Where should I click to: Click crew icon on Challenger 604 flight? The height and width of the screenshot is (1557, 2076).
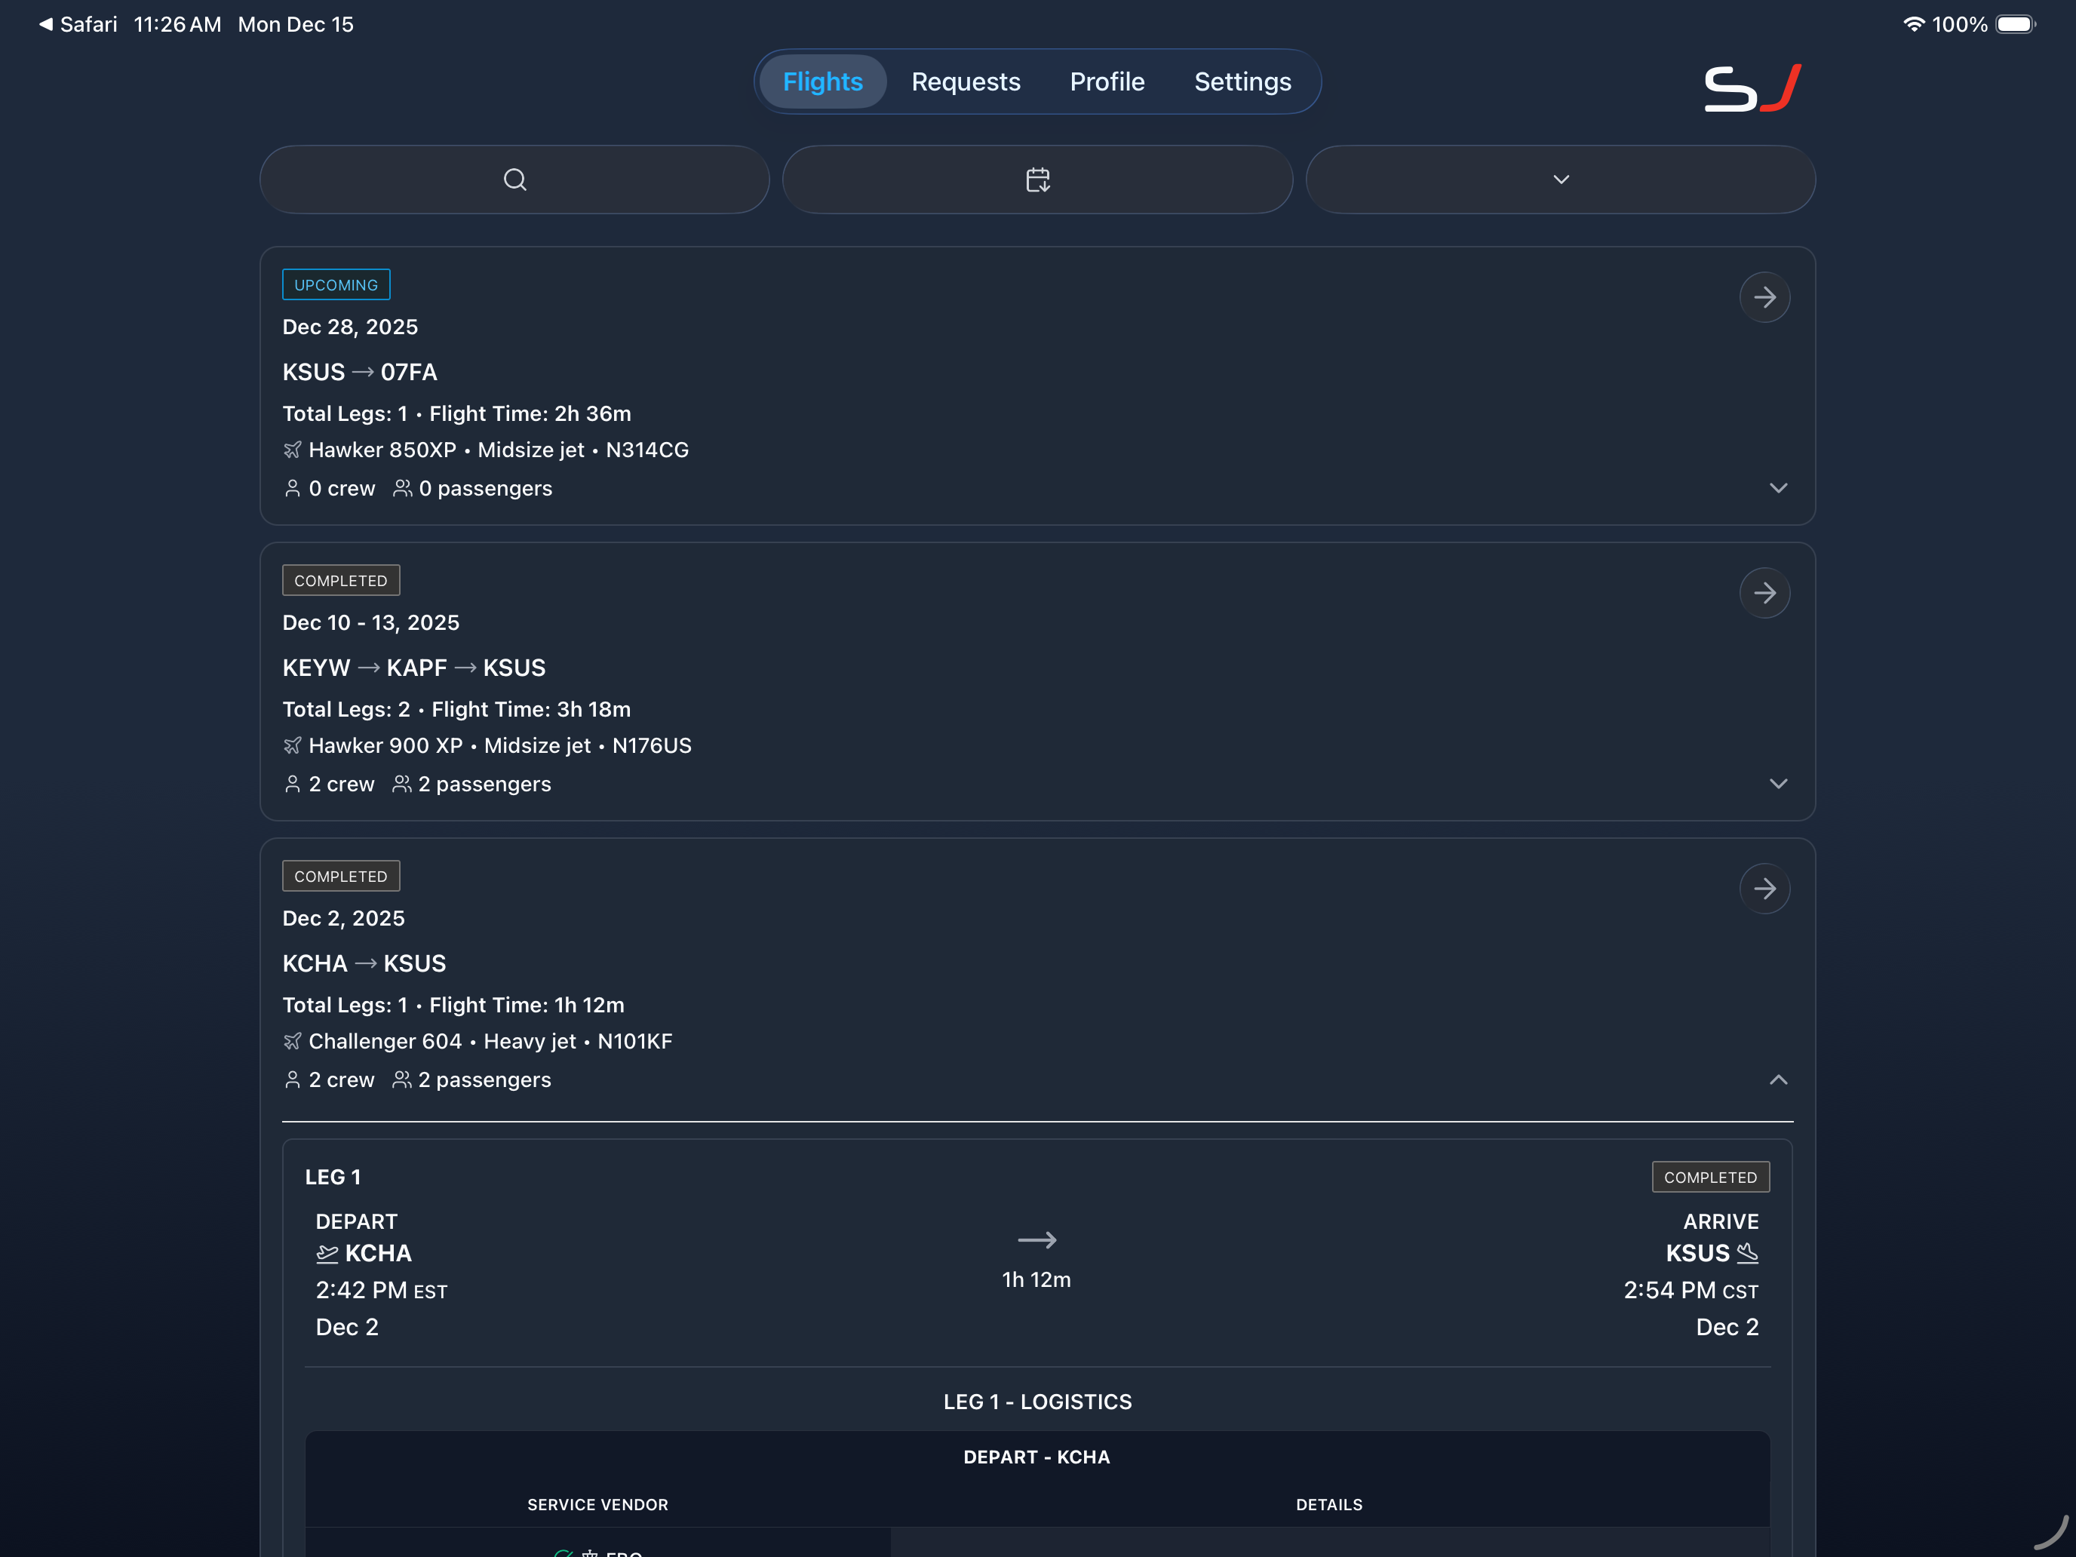[x=292, y=1080]
